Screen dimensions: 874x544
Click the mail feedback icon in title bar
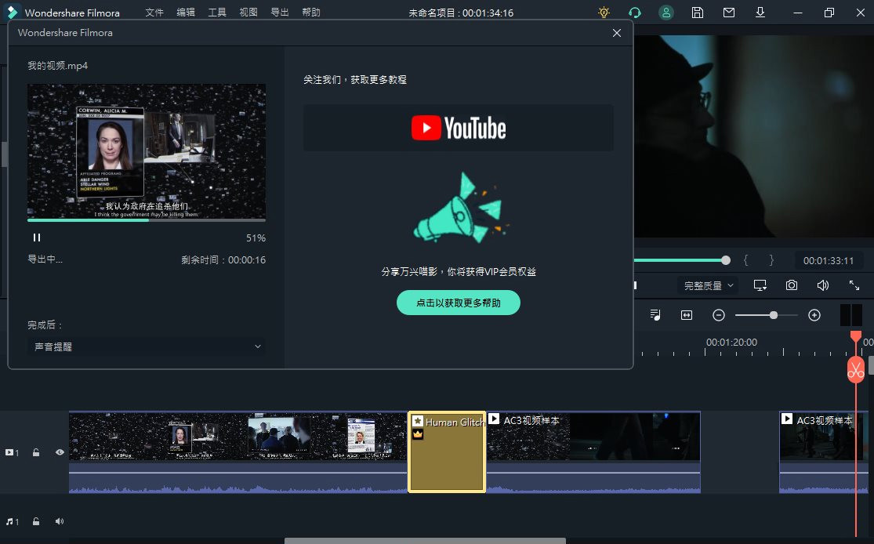pyautogui.click(x=728, y=13)
